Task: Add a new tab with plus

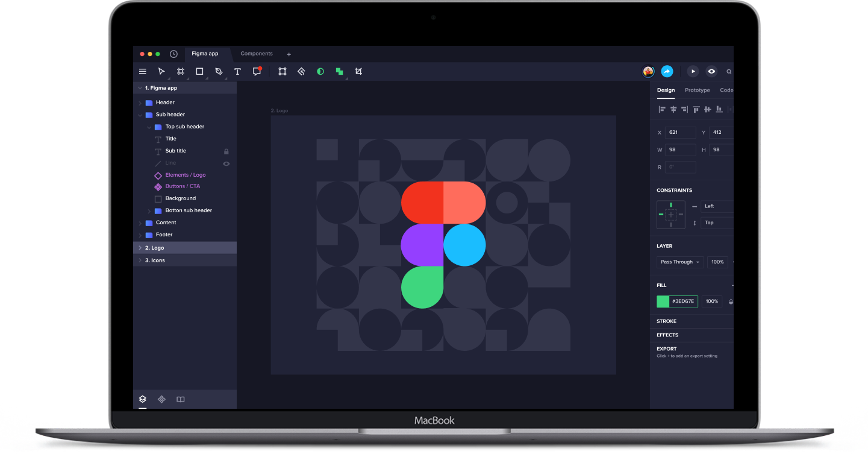Action: point(289,54)
